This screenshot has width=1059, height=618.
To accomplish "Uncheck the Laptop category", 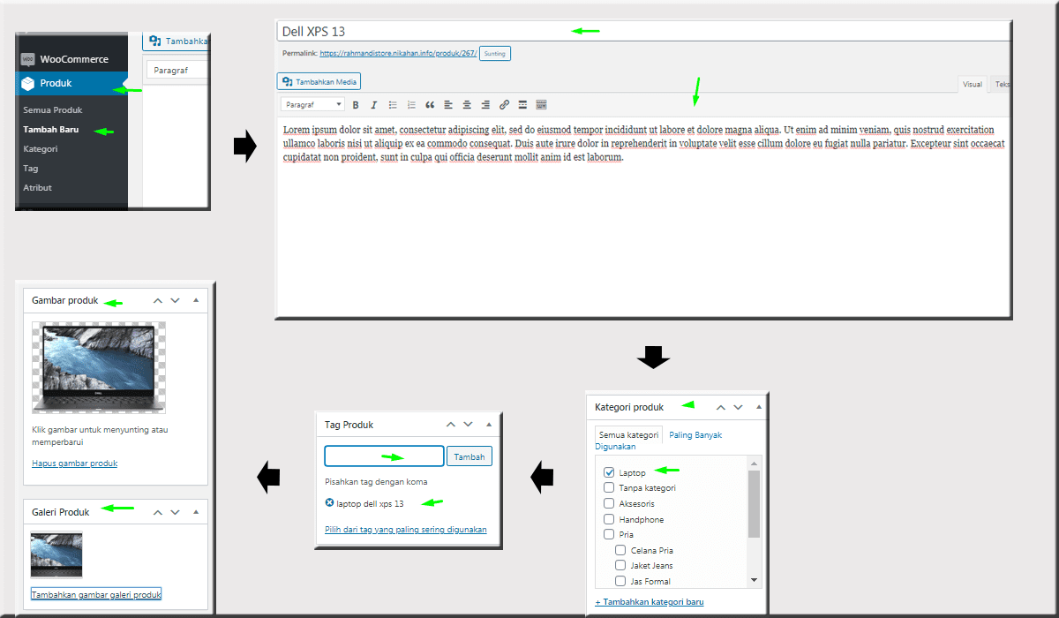I will 609,472.
